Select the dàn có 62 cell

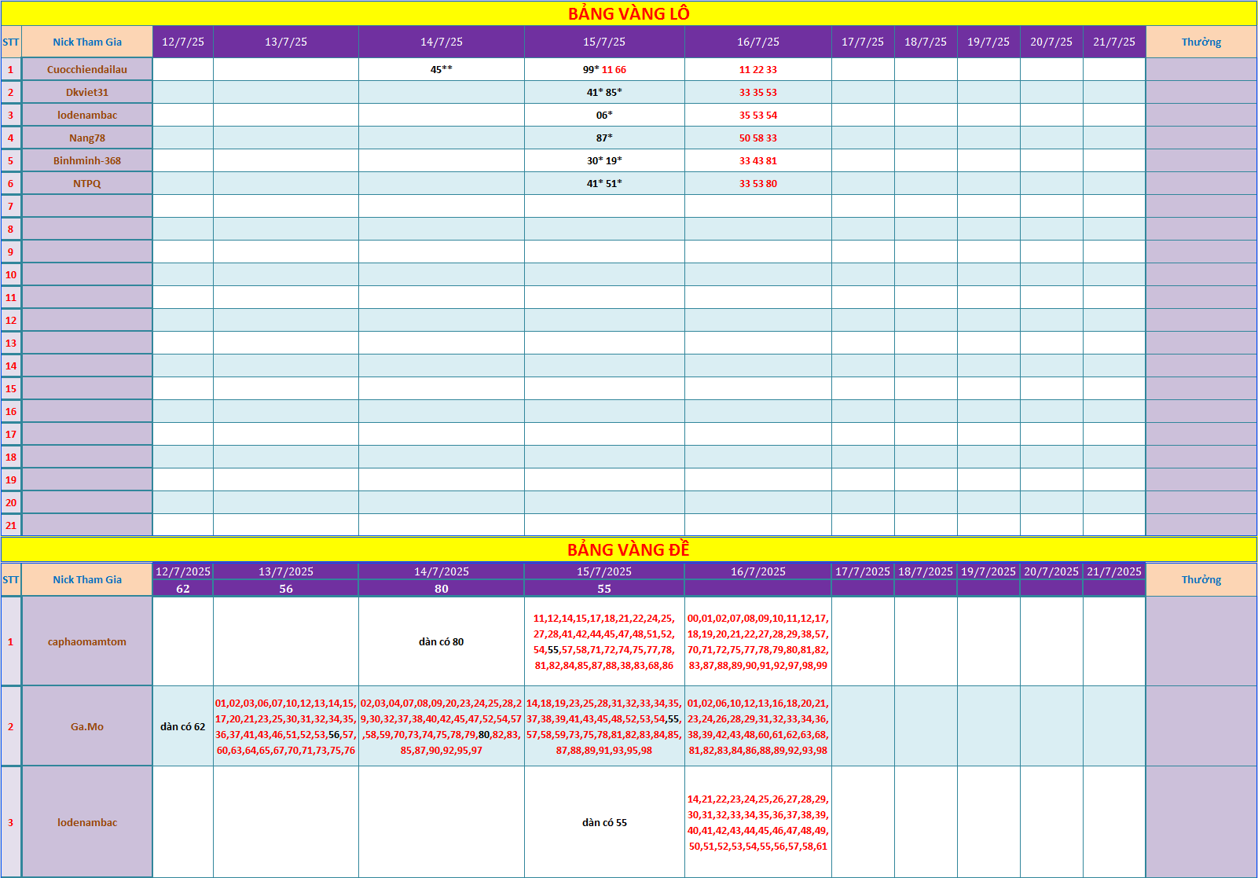point(183,726)
